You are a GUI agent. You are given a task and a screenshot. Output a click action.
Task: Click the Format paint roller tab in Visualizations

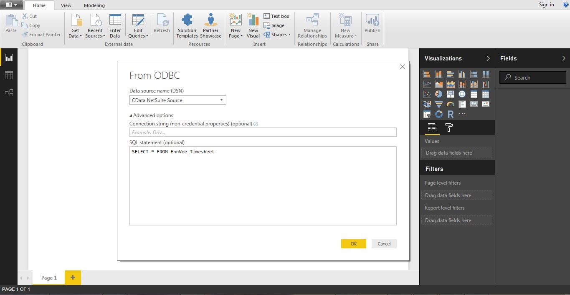click(448, 127)
